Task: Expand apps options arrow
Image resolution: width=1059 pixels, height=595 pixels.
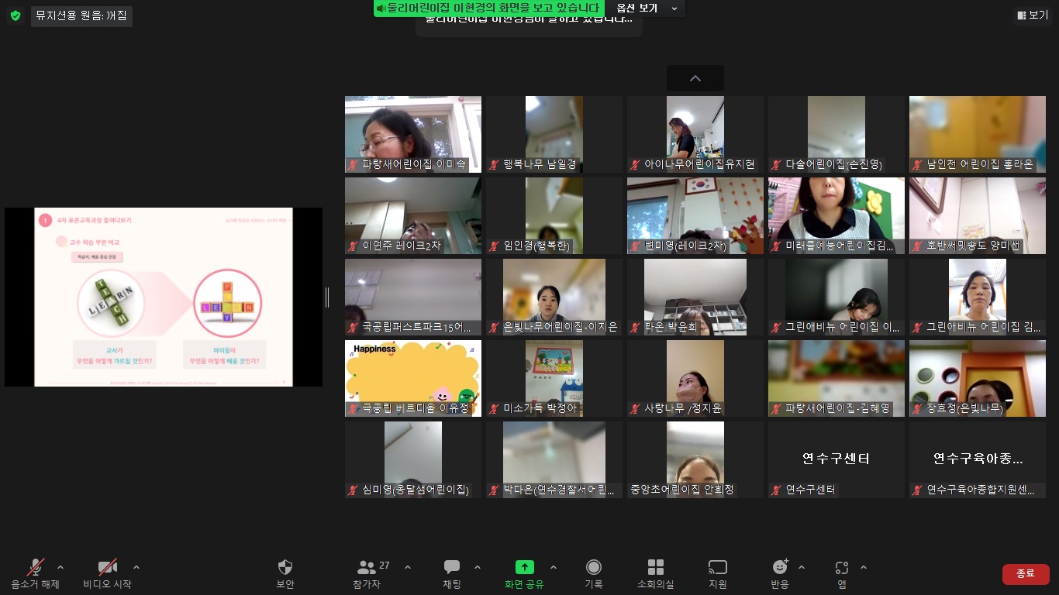Action: tap(864, 567)
